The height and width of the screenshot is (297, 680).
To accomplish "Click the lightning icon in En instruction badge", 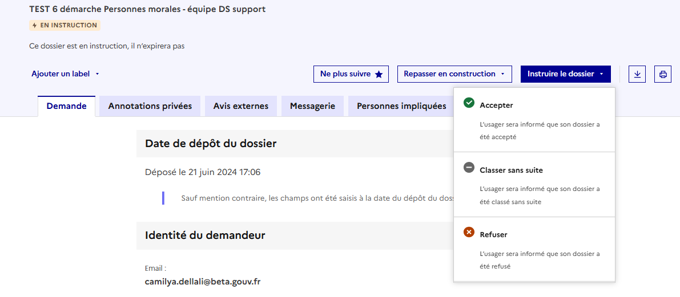I will point(35,26).
